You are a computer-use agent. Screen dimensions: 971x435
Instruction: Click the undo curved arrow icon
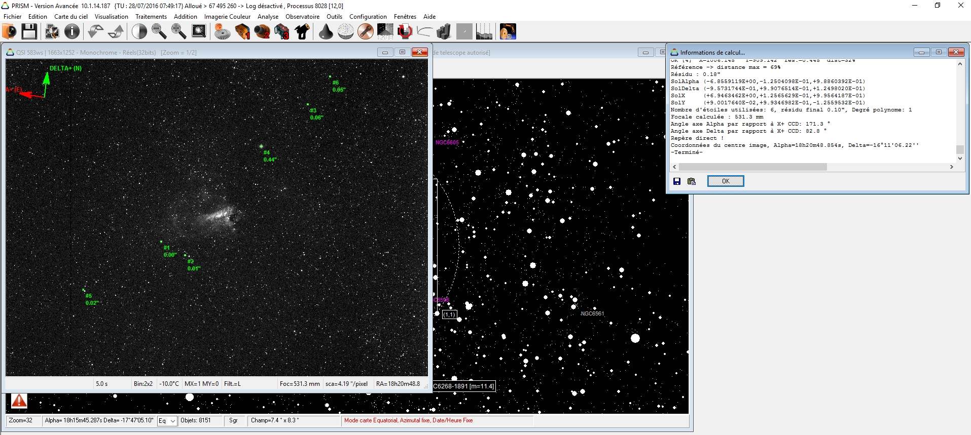click(x=95, y=31)
